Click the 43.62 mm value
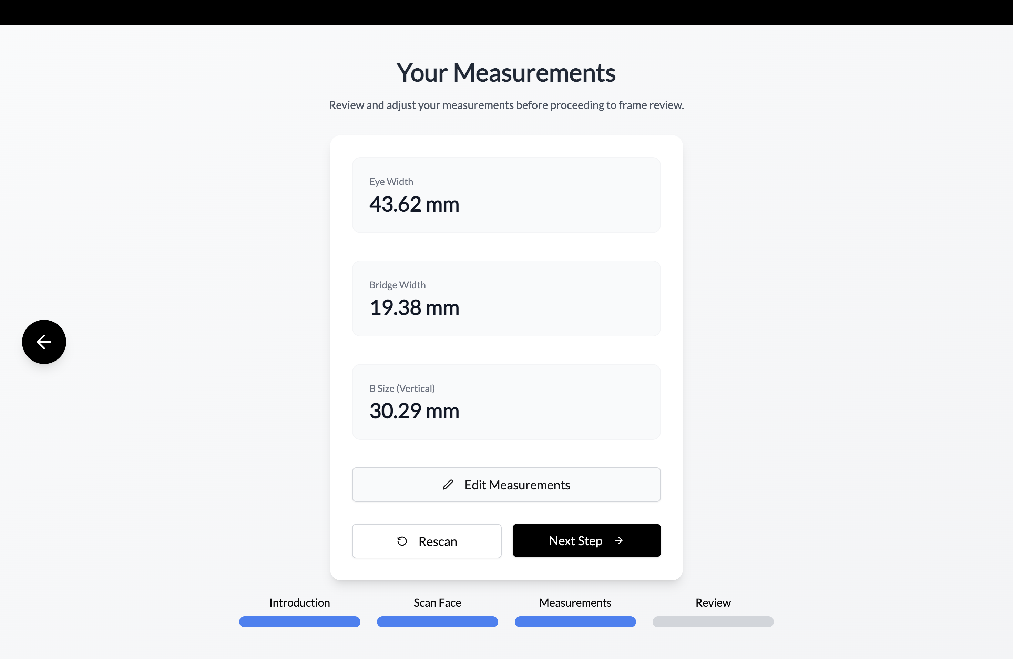 click(414, 204)
